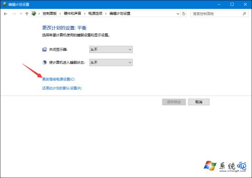Click the sleep moon icon
252x178 pixels.
point(44,62)
